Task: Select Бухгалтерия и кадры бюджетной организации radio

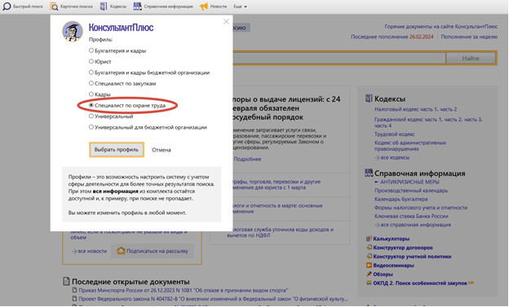Action: [x=91, y=72]
